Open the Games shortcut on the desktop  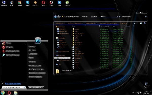pos(12,3)
